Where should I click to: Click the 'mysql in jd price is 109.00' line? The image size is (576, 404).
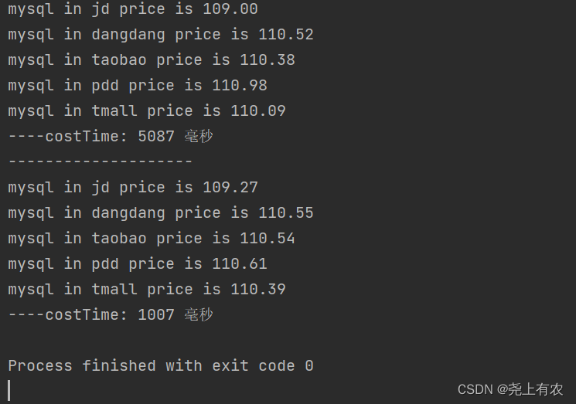(x=133, y=8)
